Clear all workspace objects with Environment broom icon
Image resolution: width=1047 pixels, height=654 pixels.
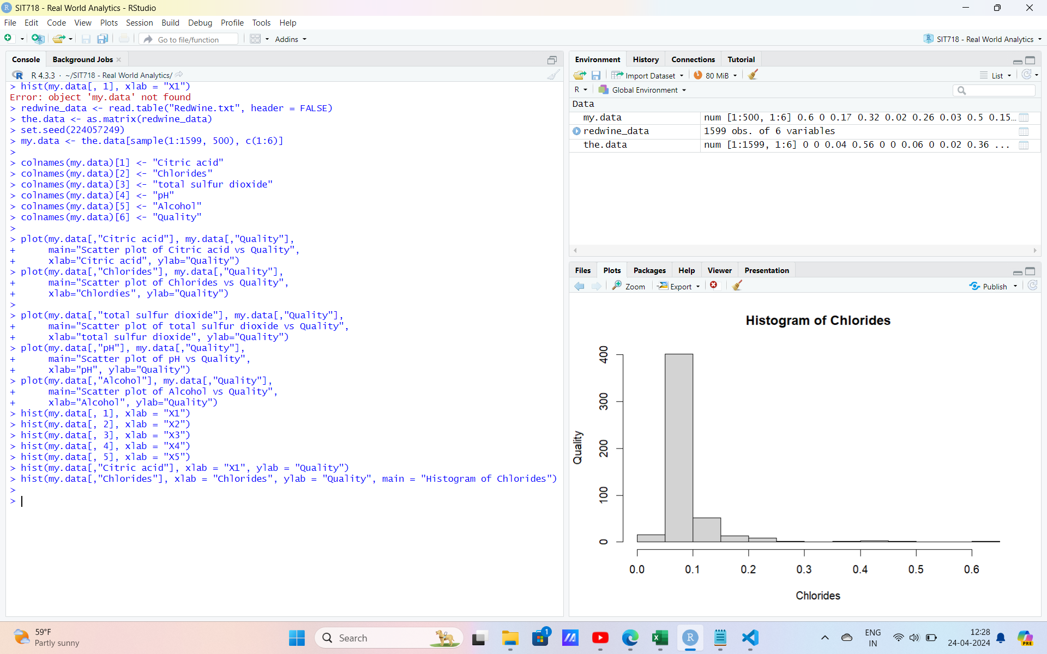[x=753, y=75]
